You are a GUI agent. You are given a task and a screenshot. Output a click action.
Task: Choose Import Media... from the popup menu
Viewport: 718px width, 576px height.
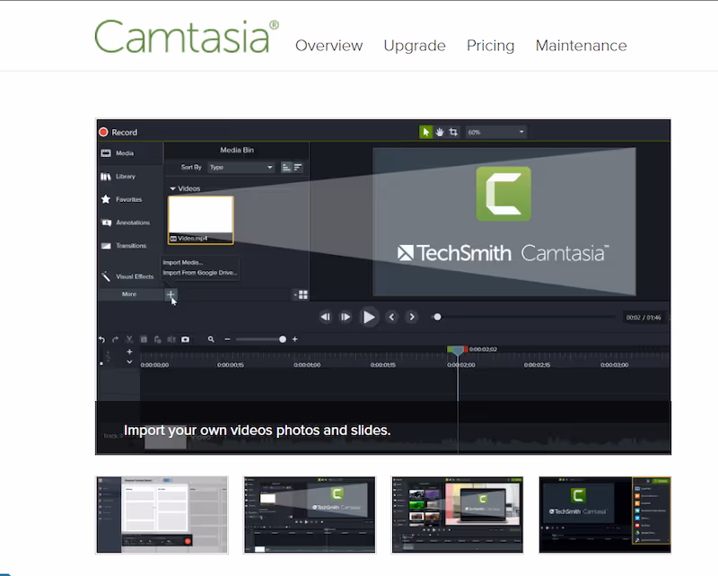tap(183, 262)
